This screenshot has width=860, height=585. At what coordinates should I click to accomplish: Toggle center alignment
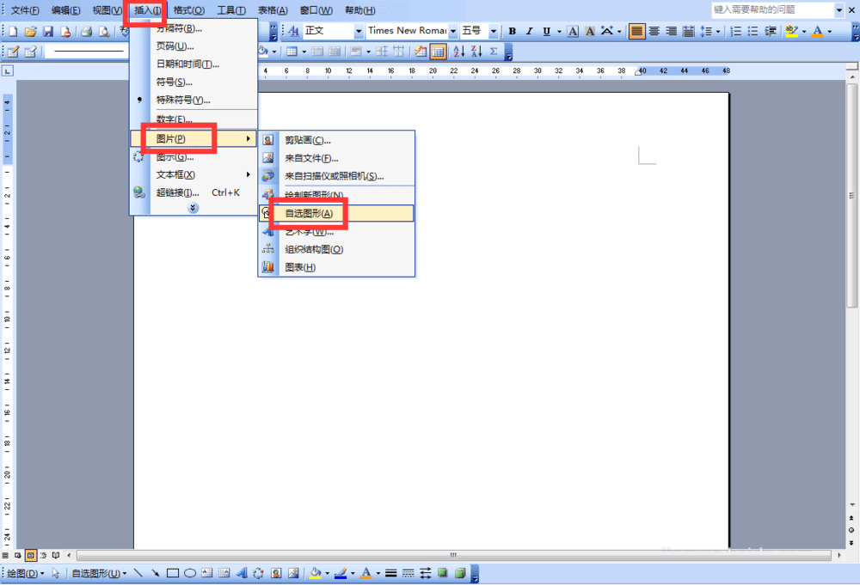(654, 31)
